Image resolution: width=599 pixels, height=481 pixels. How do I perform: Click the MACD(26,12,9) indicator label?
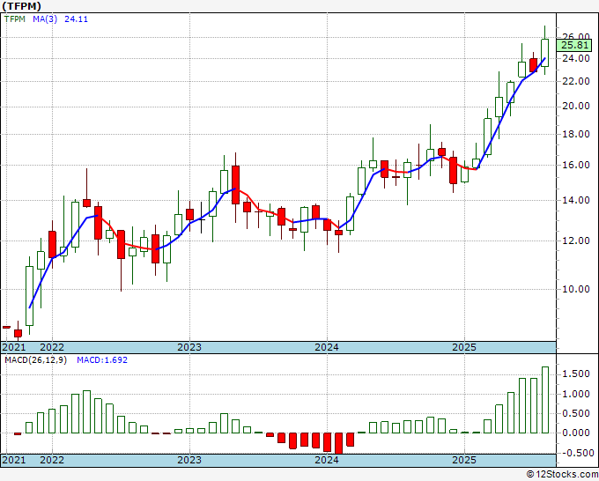pos(35,360)
